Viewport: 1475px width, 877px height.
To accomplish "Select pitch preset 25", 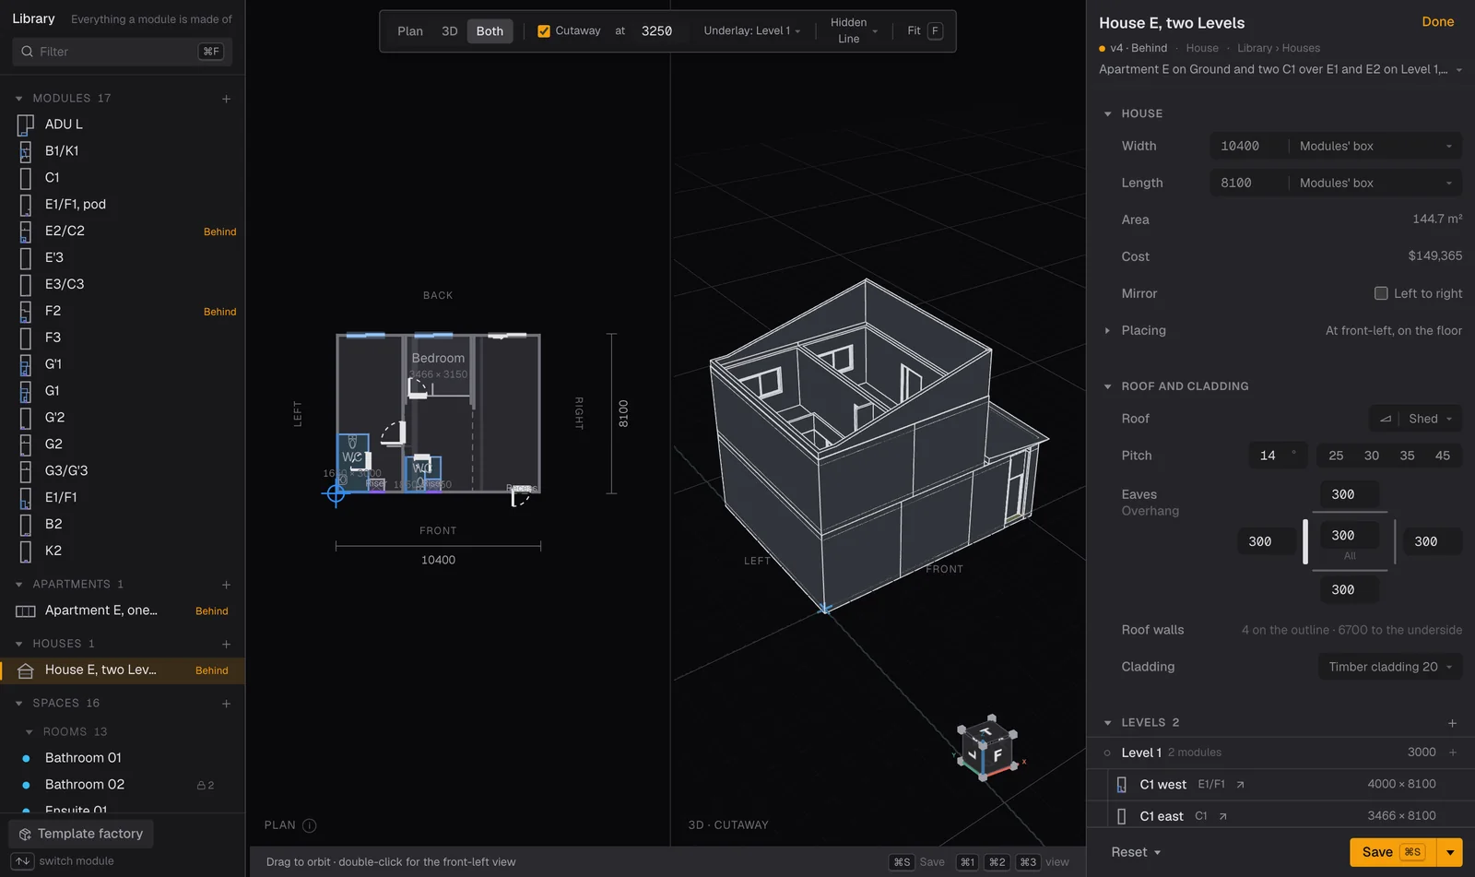I will [x=1336, y=456].
